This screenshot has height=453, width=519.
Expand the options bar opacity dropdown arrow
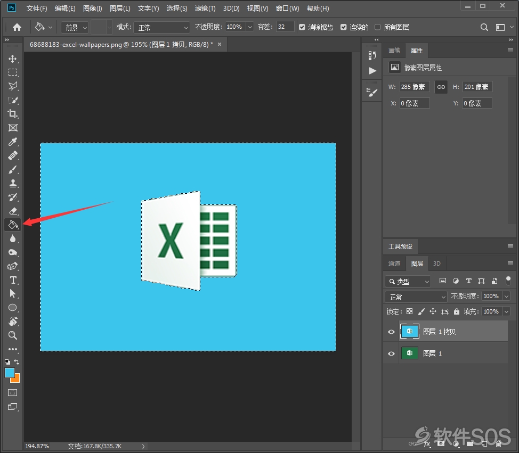pos(250,27)
